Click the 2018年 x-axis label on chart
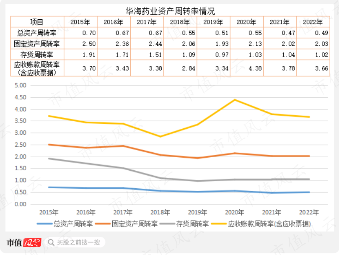 (160, 212)
